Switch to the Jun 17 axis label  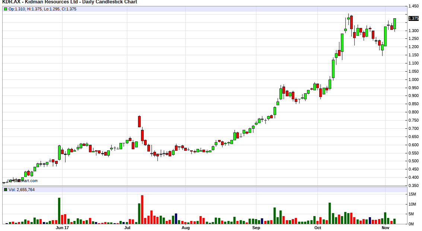point(63,227)
